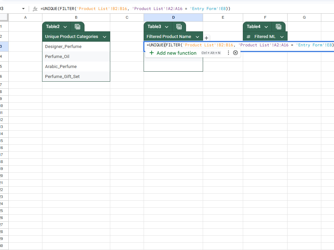The width and height of the screenshot is (334, 250).
Task: Open three-dot options in function suggestion
Action: click(228, 53)
